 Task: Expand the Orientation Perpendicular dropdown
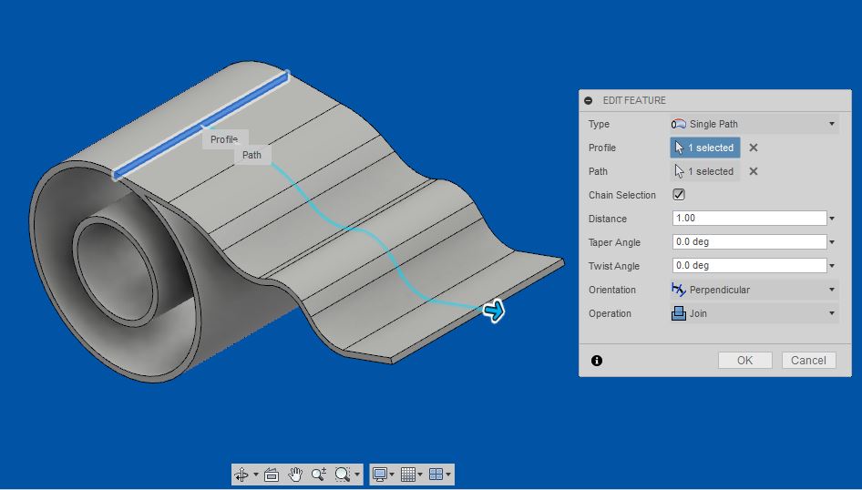coord(753,290)
